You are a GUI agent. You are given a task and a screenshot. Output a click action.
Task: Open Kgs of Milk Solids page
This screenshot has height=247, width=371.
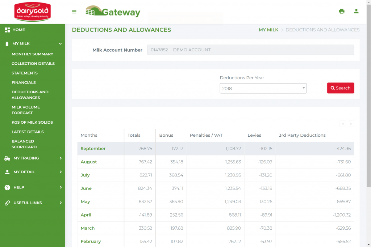[x=32, y=122]
